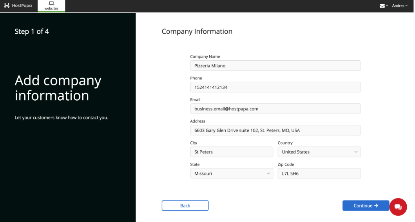The height and width of the screenshot is (222, 415).
Task: Click 'Let your customers know' description text
Action: point(62,117)
